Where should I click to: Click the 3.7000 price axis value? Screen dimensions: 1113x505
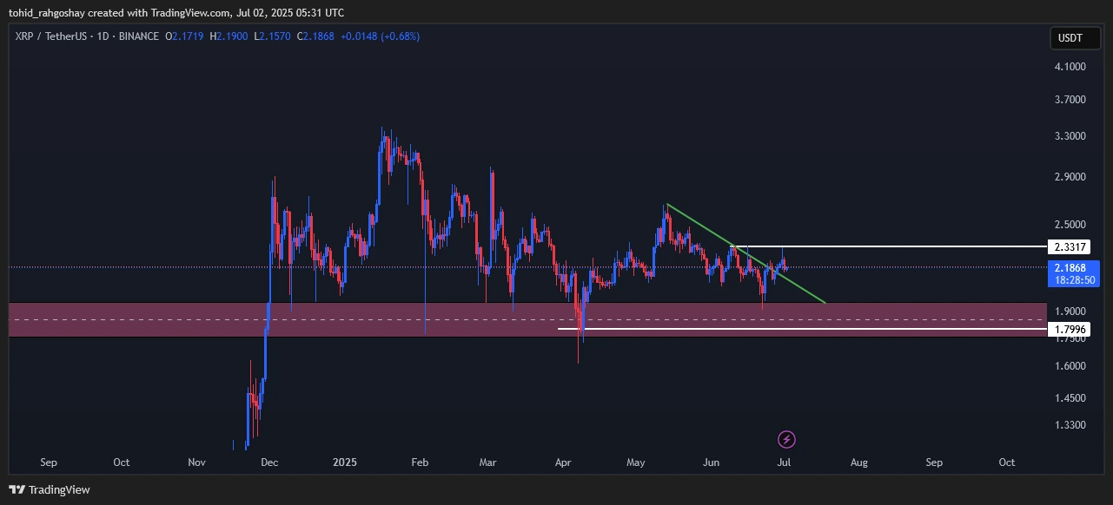[x=1070, y=100]
